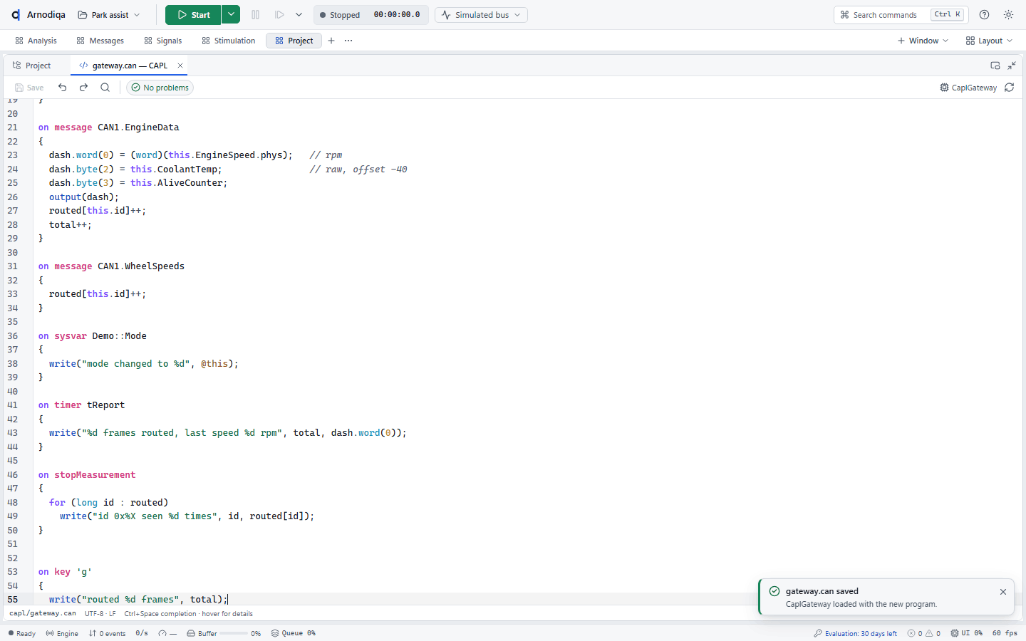
Task: Click the pop-out panel window icon
Action: [995, 66]
